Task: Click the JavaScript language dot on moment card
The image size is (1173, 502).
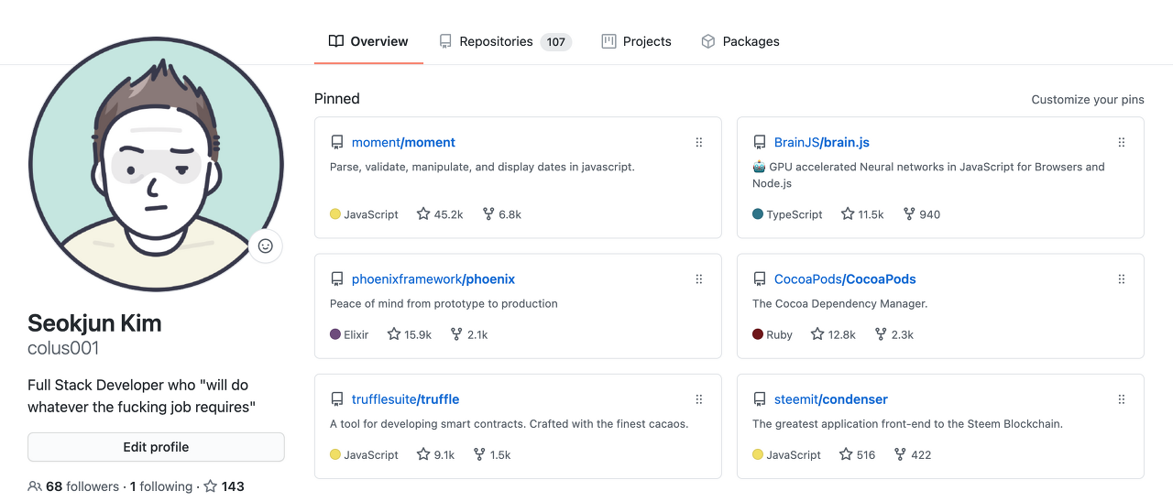Action: pyautogui.click(x=335, y=214)
